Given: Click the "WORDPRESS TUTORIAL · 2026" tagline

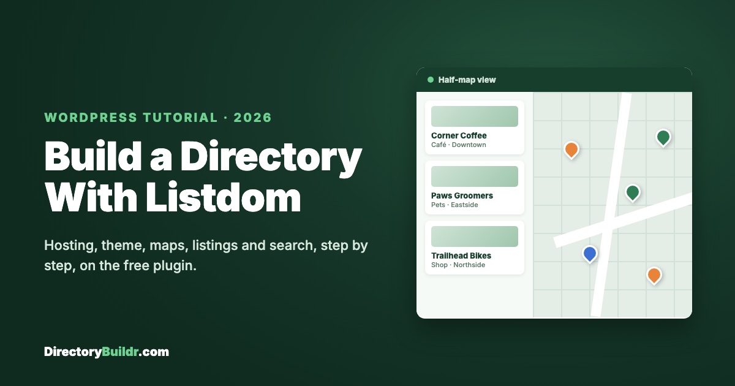Looking at the screenshot, I should coord(158,118).
